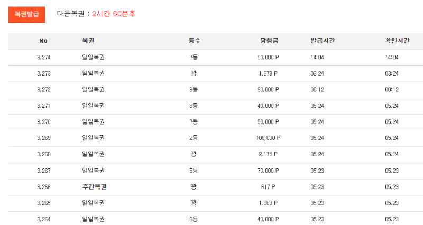
Task: Click the 100,000 P prize amount
Action: coord(268,138)
